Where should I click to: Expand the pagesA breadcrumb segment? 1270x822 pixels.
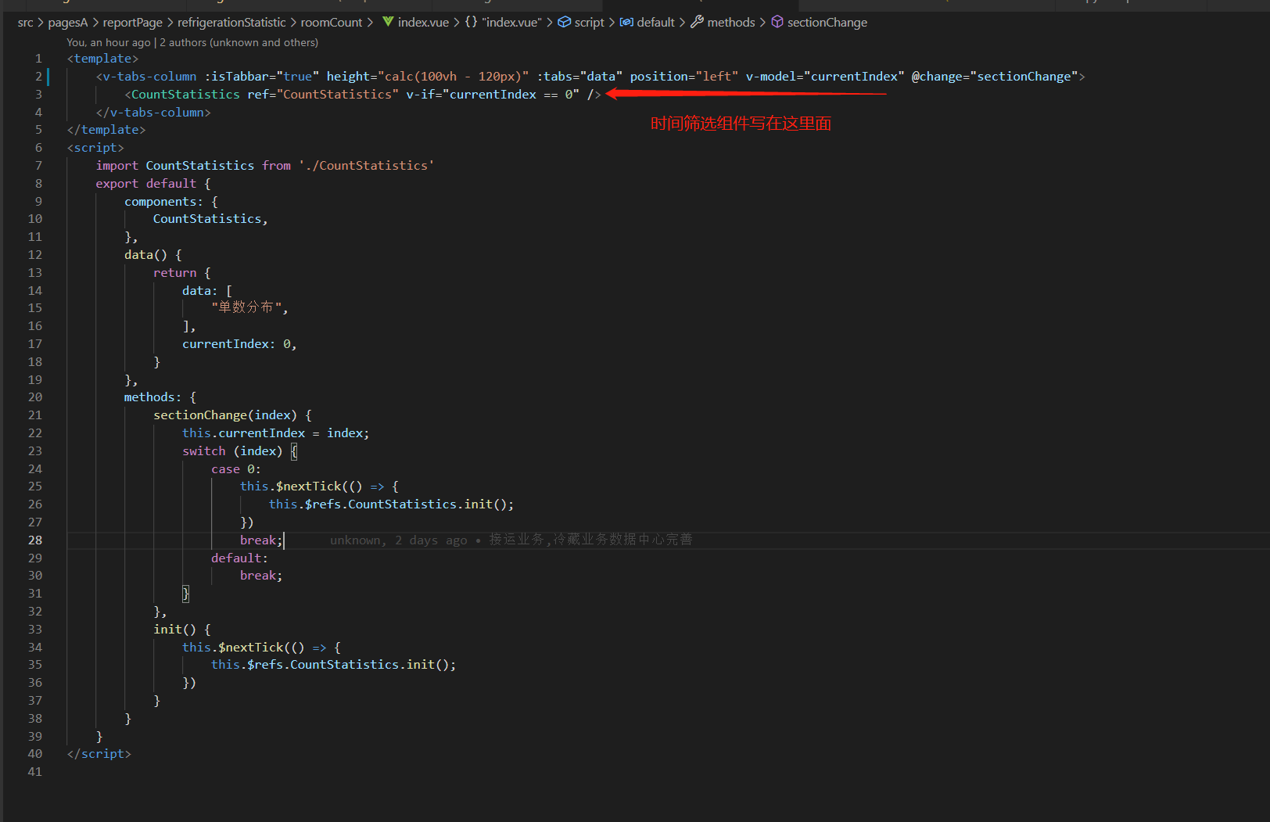(67, 23)
